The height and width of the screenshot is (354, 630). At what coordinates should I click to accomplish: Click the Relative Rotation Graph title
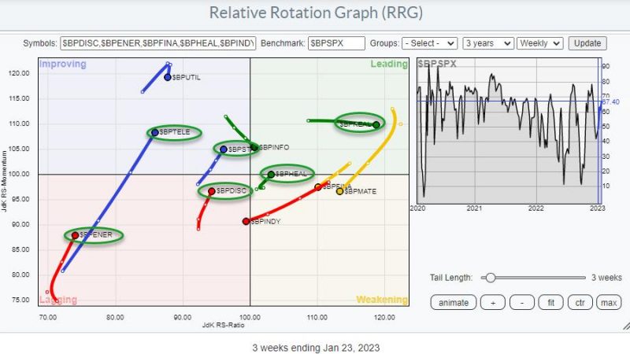pos(316,13)
